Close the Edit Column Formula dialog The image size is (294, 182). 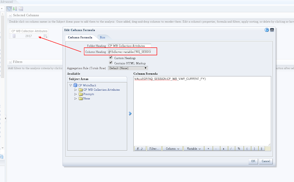(x=272, y=30)
